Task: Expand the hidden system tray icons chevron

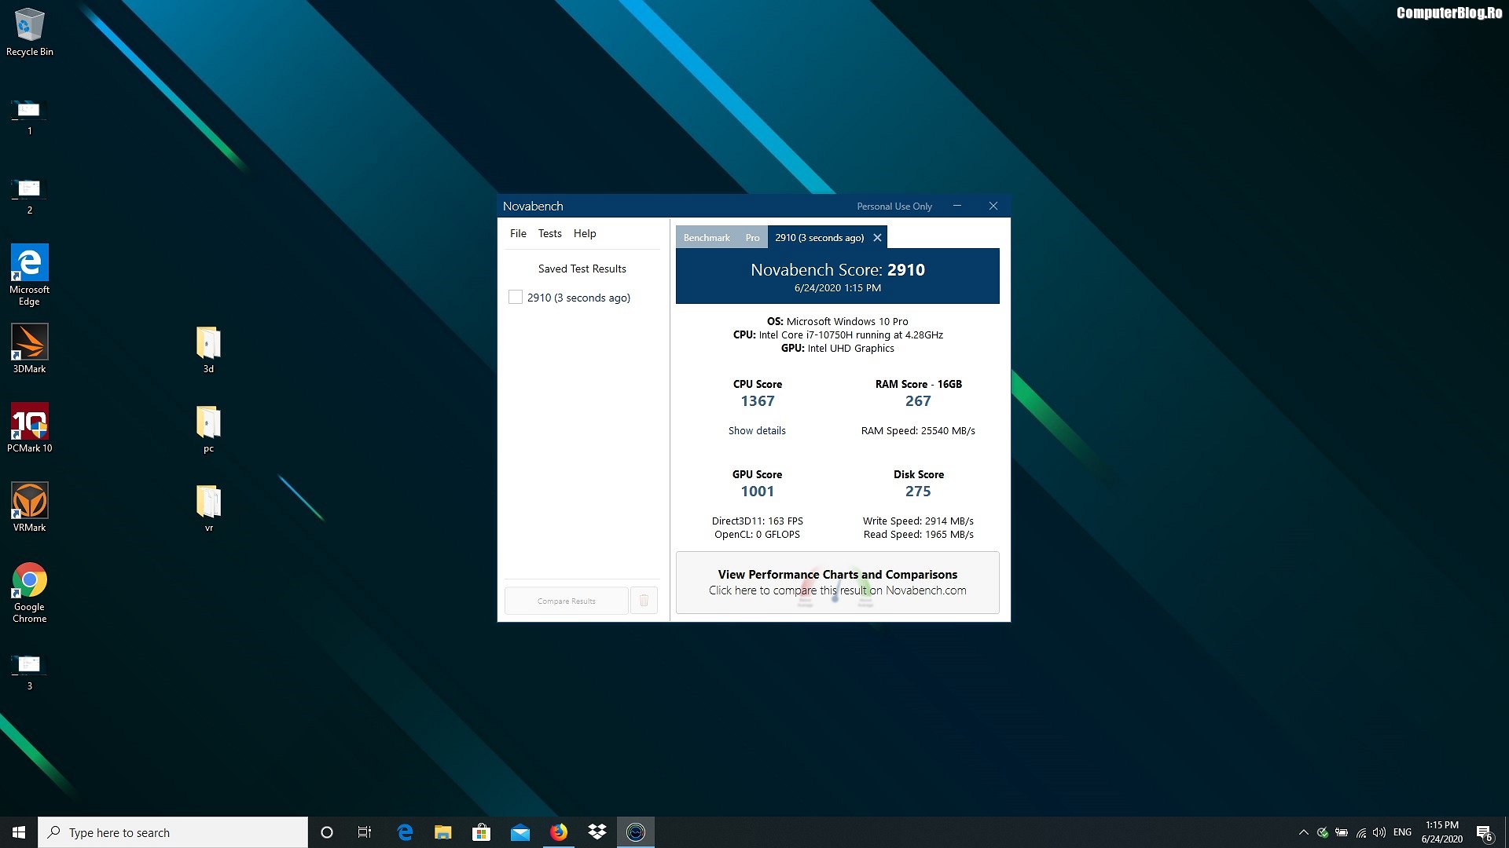Action: [1303, 832]
